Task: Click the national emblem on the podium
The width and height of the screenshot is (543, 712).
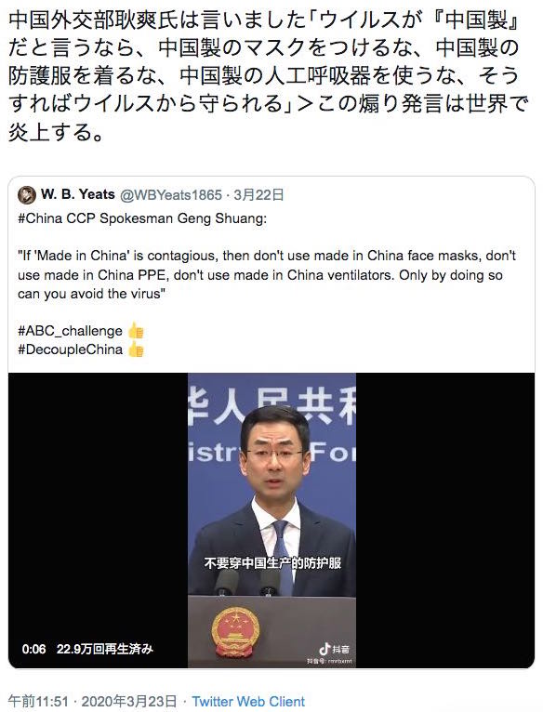Action: coord(235,631)
